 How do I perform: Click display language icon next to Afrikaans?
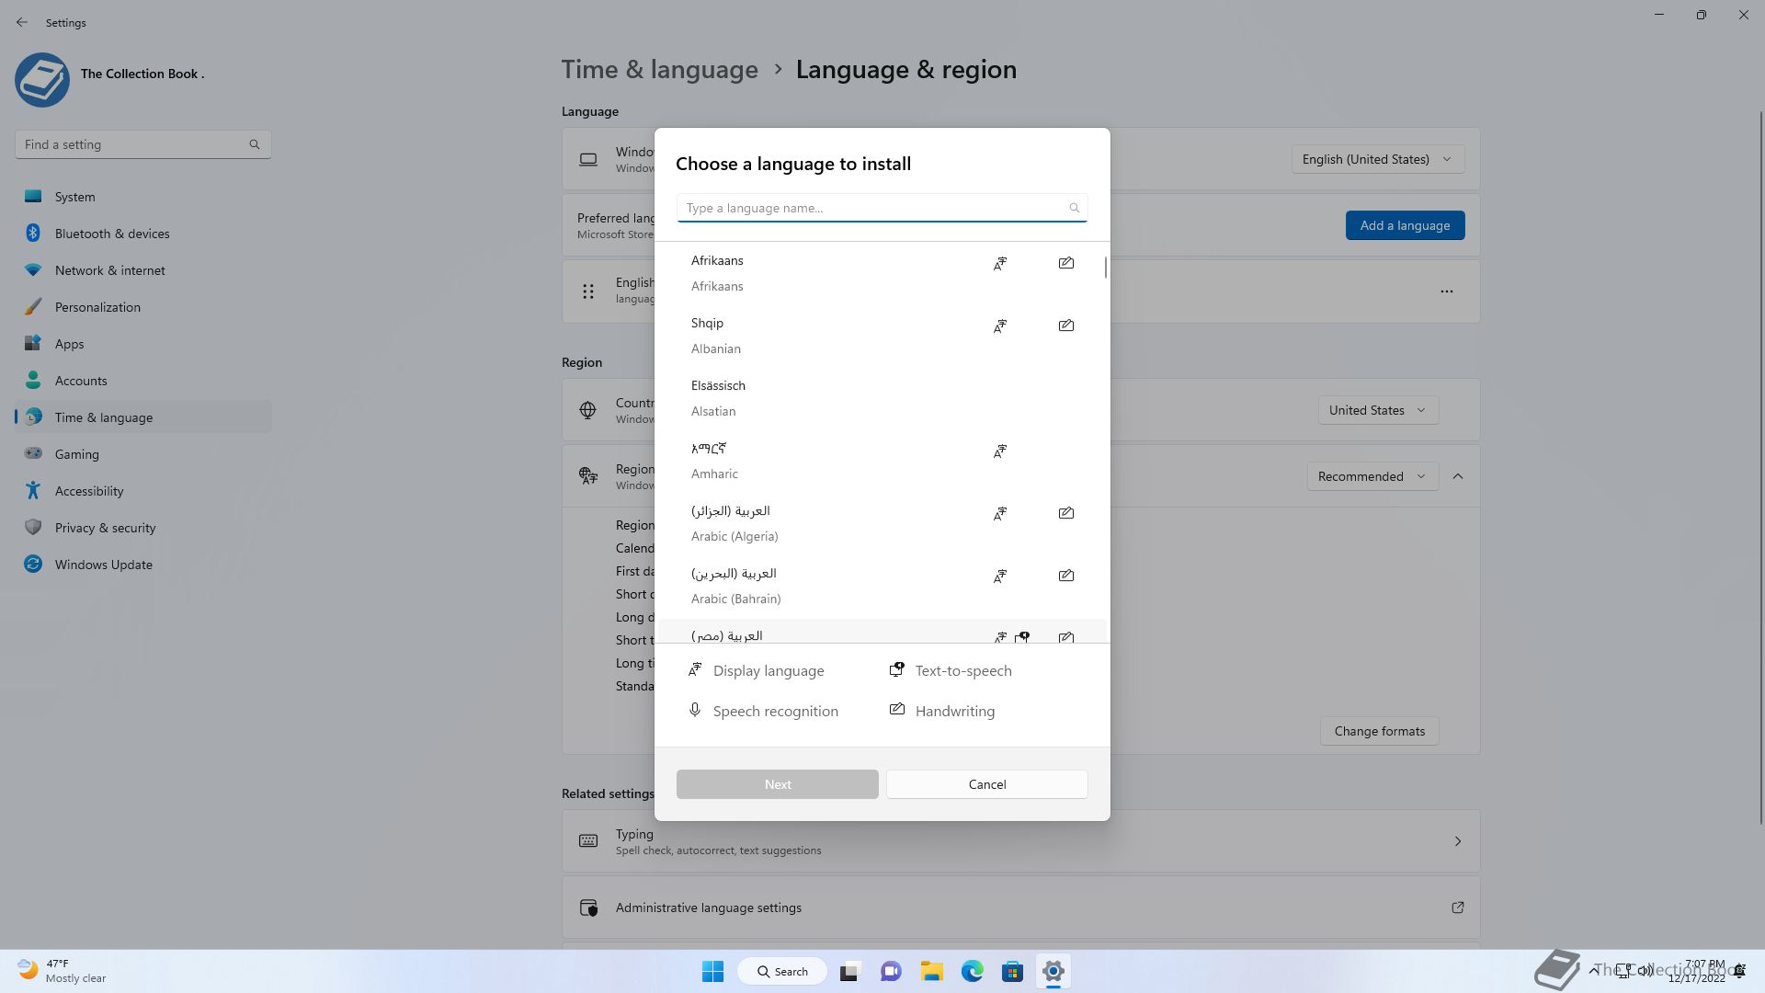pyautogui.click(x=999, y=264)
